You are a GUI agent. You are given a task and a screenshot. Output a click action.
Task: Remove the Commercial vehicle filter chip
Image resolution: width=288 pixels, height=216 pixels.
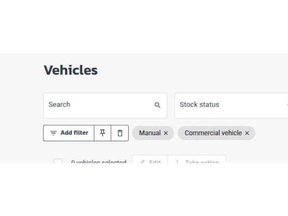coord(247,133)
